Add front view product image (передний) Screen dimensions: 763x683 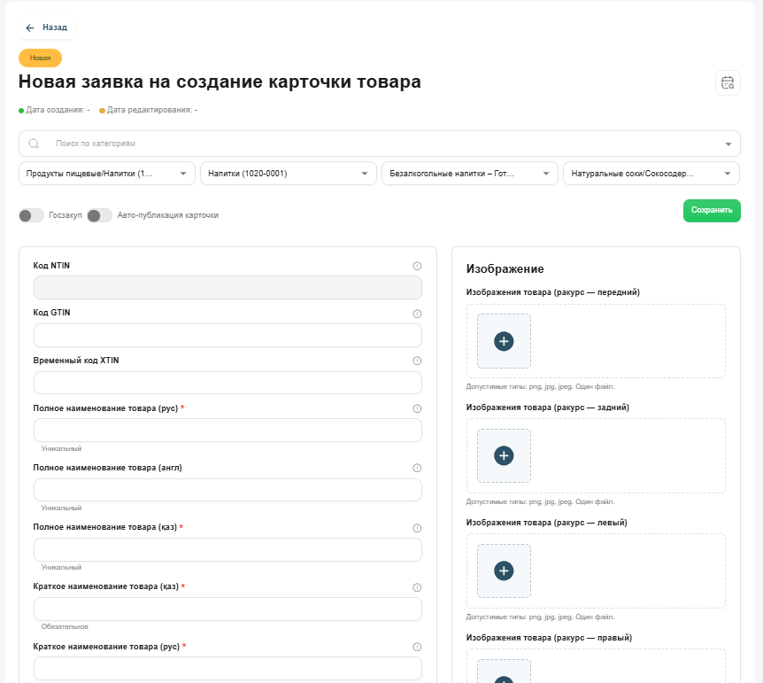(504, 341)
